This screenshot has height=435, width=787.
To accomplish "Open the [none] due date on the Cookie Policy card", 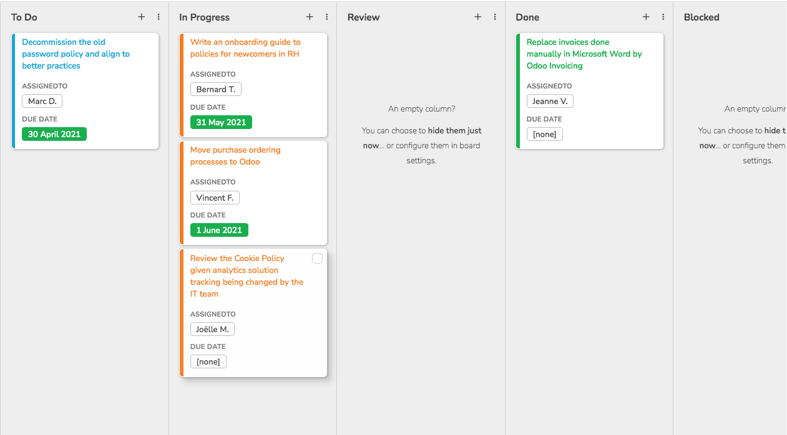I will pyautogui.click(x=208, y=361).
